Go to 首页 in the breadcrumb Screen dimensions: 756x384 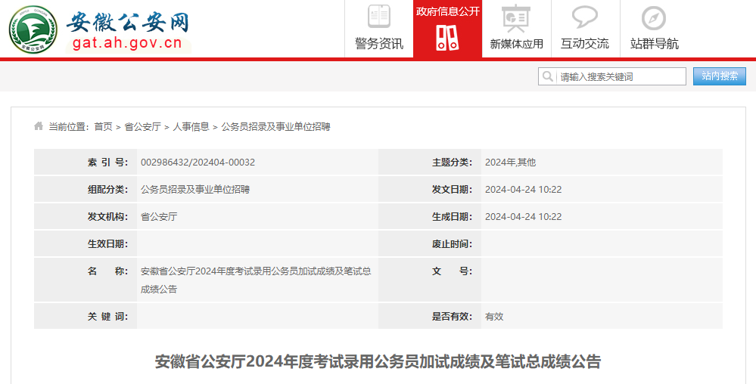click(x=103, y=127)
